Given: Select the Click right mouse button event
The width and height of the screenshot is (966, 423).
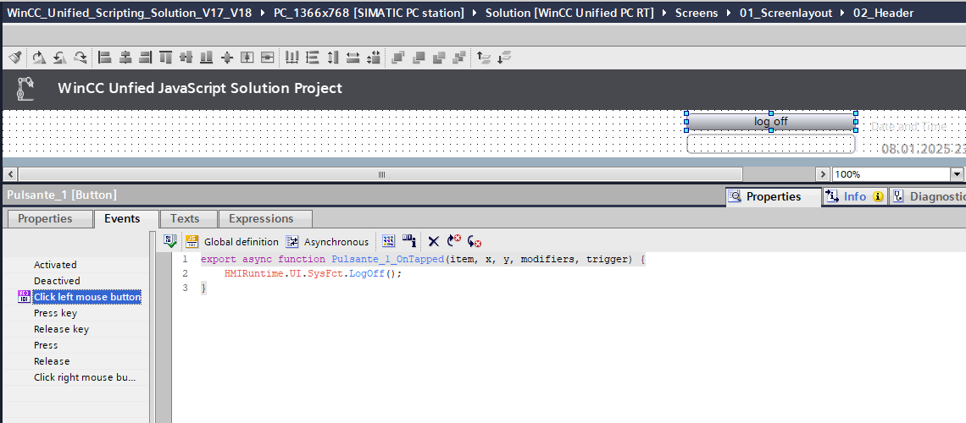Looking at the screenshot, I should pyautogui.click(x=85, y=376).
